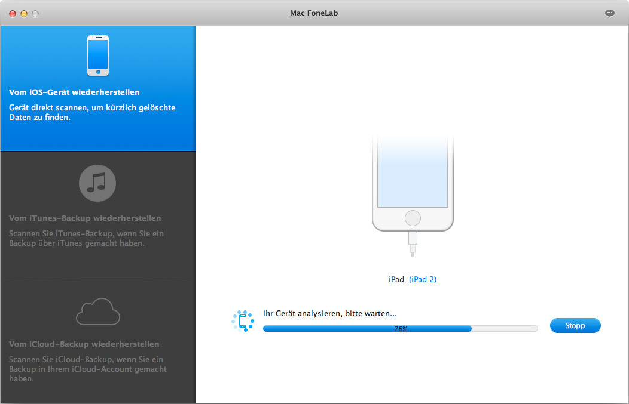Click the iPhone icon in the blue panel

(x=98, y=55)
